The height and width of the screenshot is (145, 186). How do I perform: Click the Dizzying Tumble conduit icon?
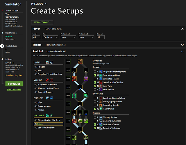tap(101, 117)
